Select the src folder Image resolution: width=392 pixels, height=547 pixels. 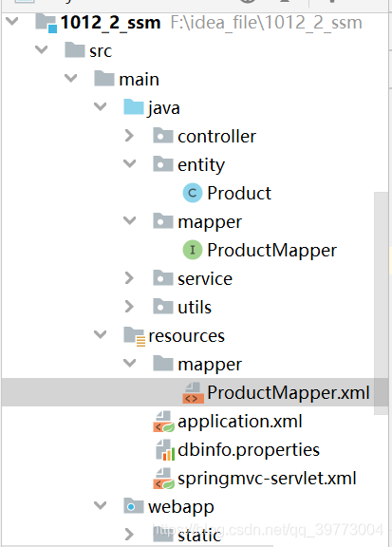(101, 51)
